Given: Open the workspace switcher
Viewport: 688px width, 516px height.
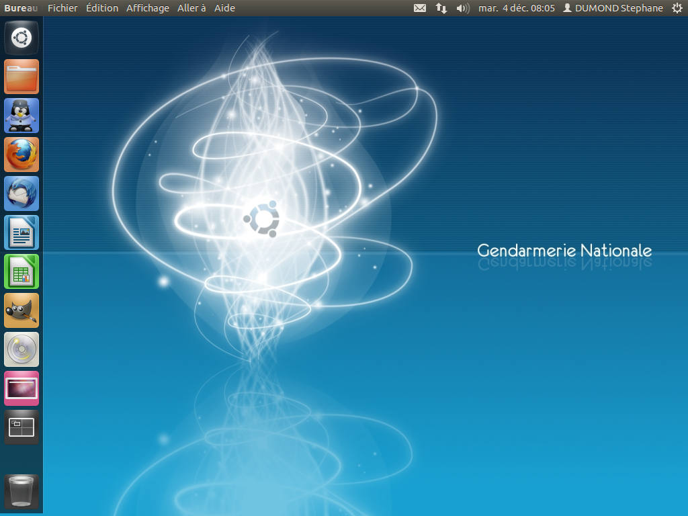Looking at the screenshot, I should coord(21,427).
